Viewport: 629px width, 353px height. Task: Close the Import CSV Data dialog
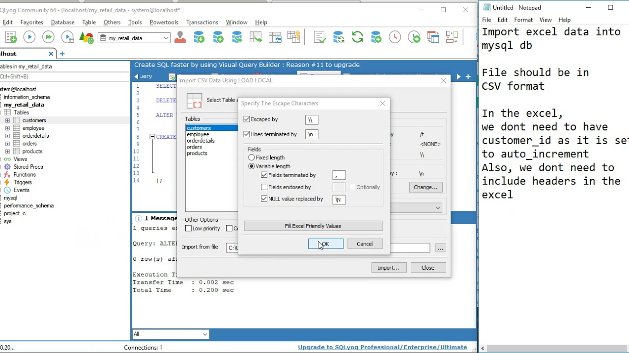443,80
